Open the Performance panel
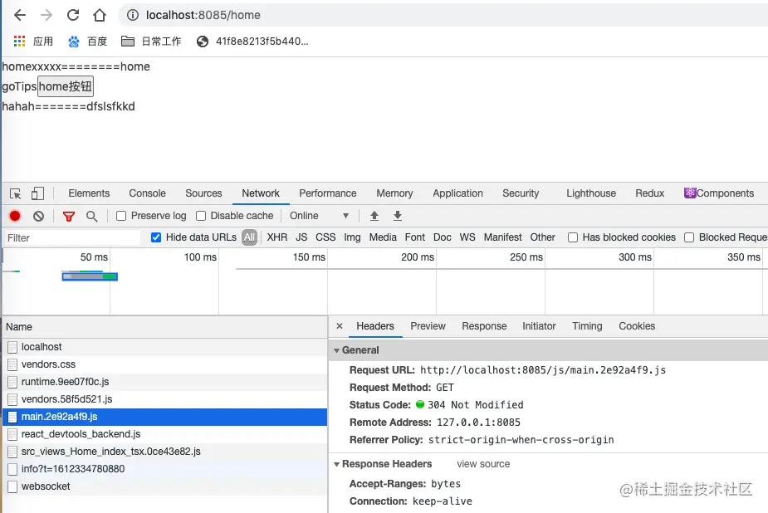 click(328, 193)
